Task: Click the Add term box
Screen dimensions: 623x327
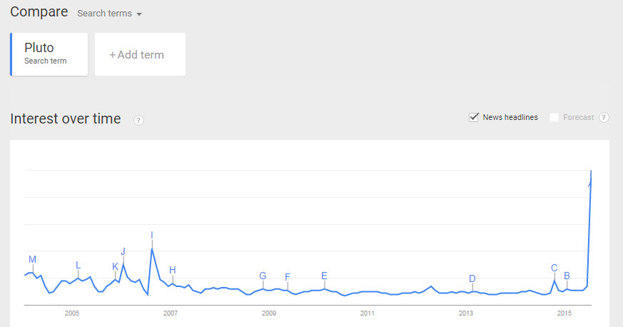Action: pos(140,54)
